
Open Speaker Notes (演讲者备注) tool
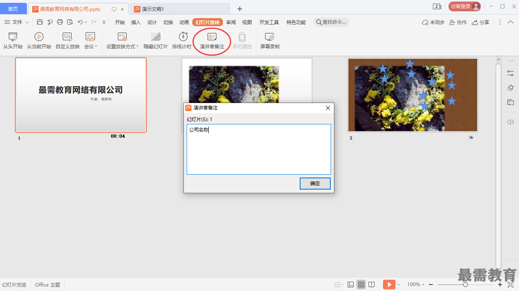pos(212,41)
